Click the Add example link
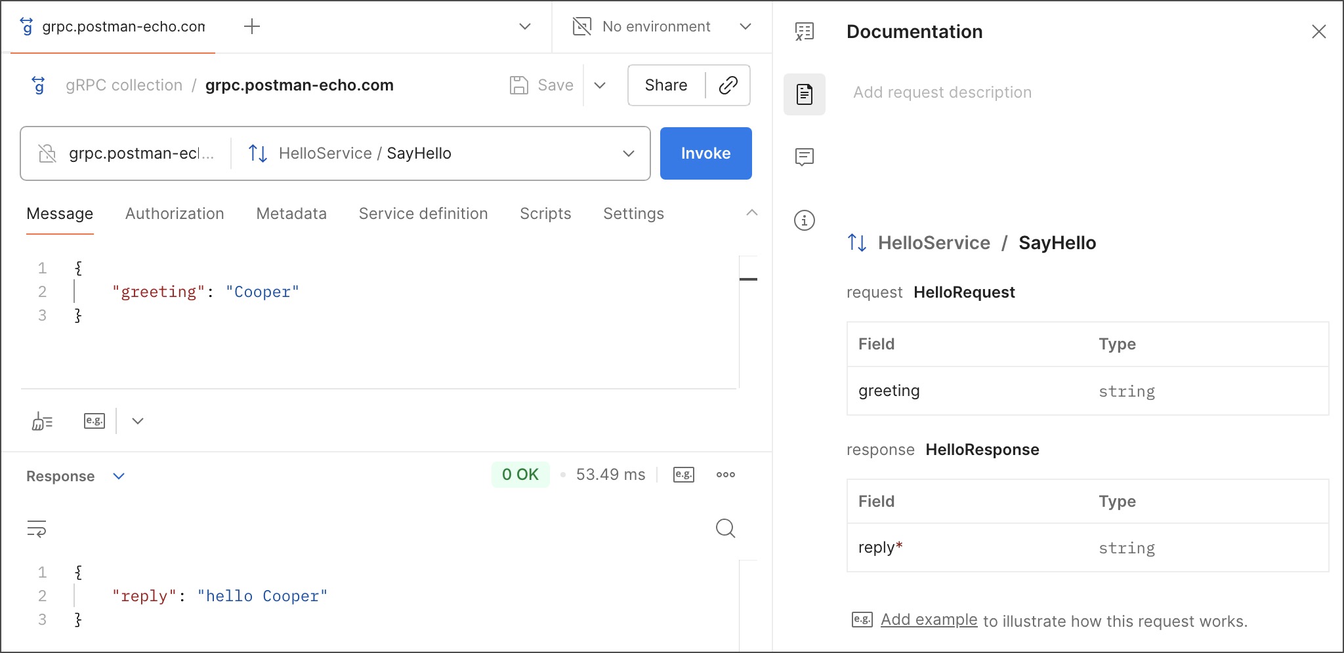This screenshot has width=1344, height=653. [x=929, y=620]
